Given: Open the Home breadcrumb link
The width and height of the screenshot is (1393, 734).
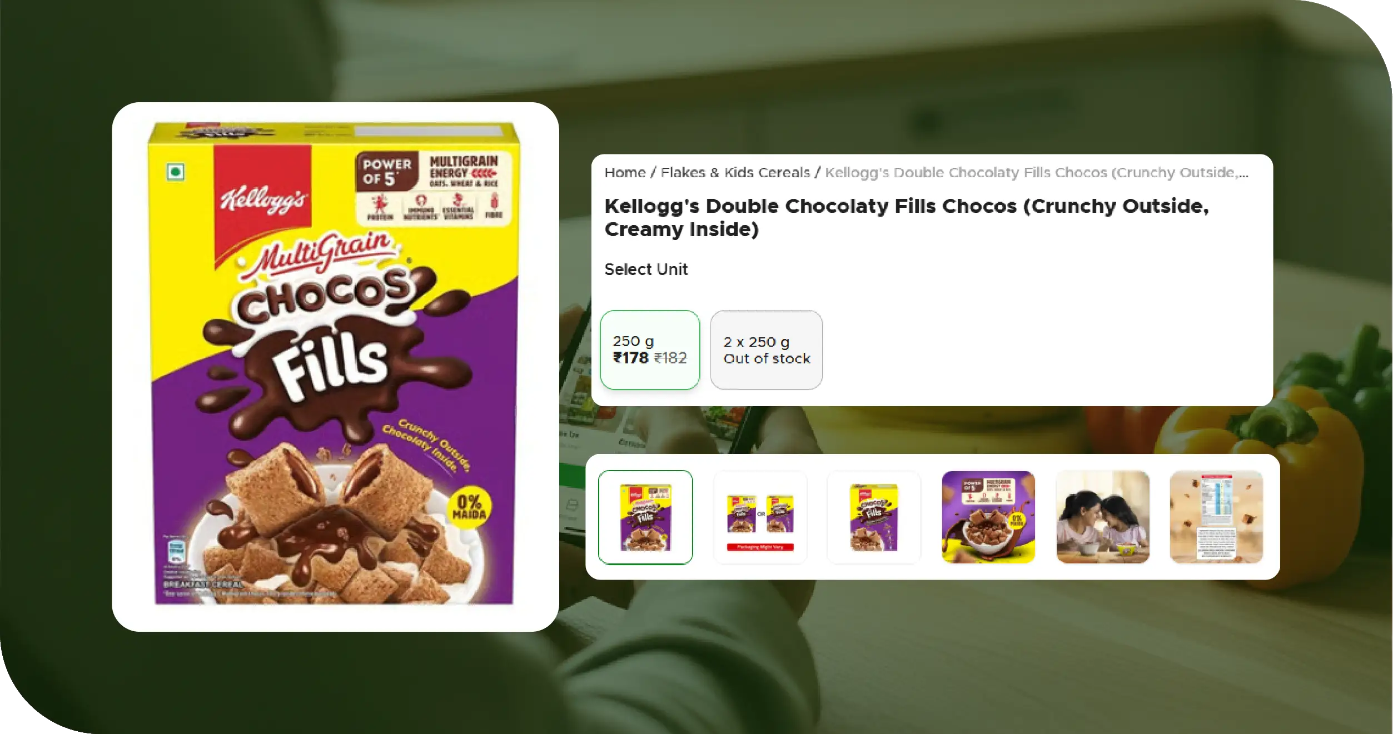Looking at the screenshot, I should [625, 173].
